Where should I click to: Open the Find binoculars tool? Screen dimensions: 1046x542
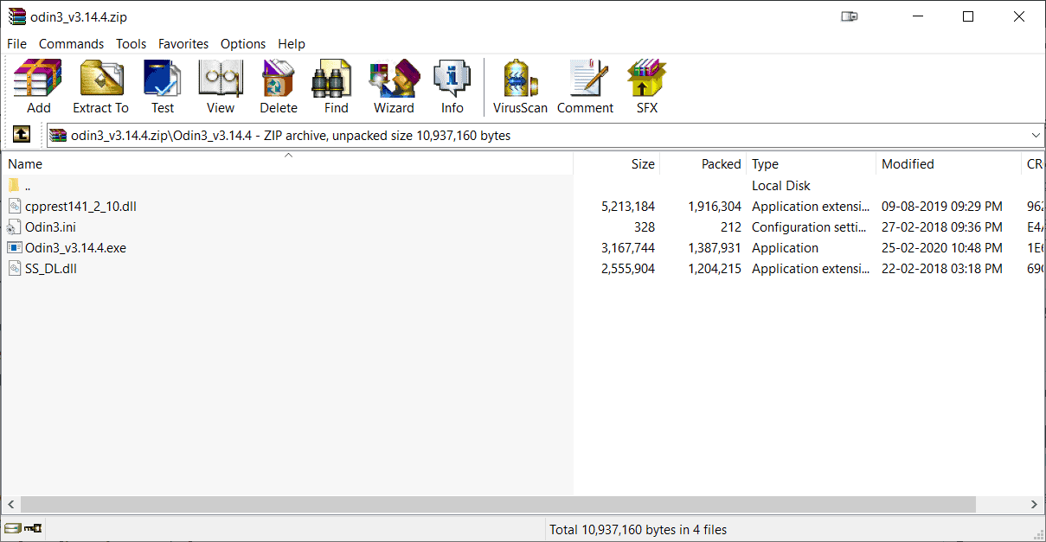336,87
